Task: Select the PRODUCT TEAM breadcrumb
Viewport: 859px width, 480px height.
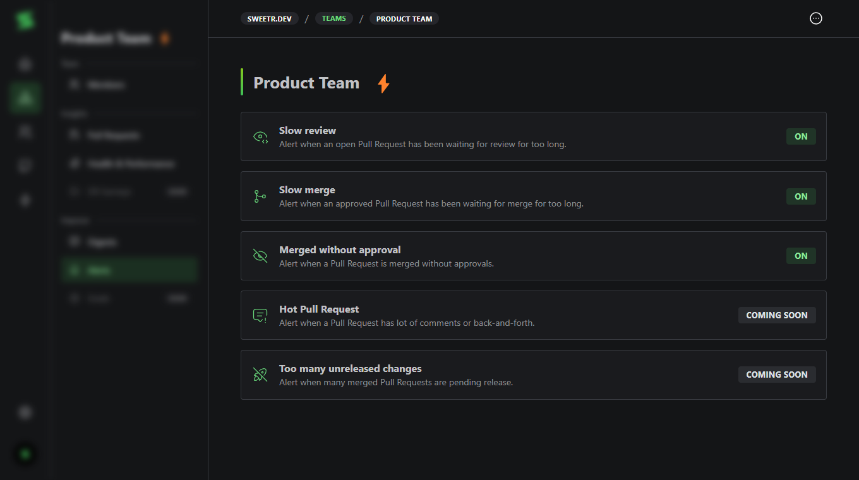Action: point(404,19)
